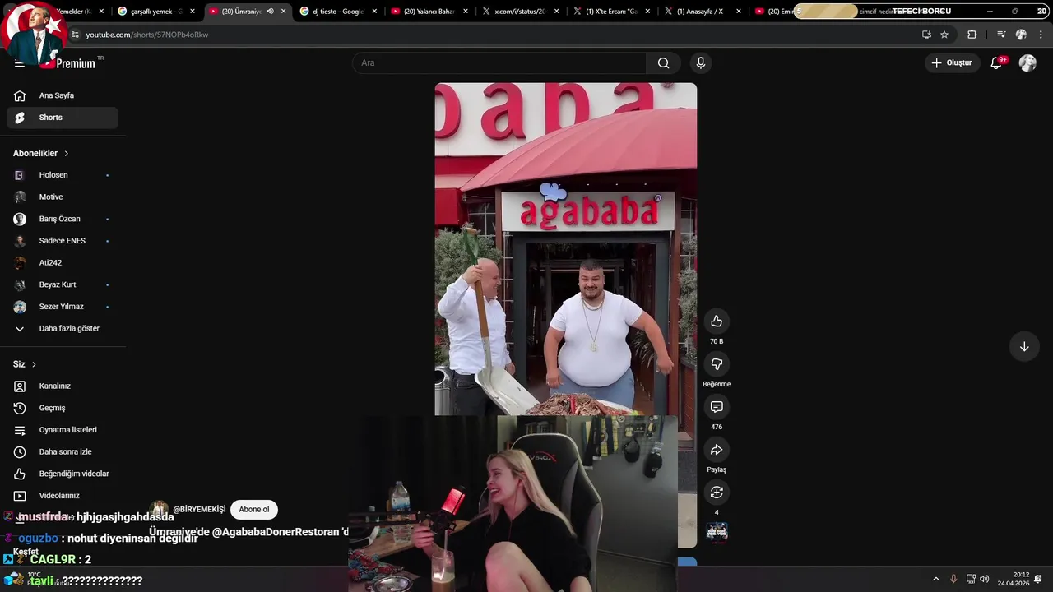Screen dimensions: 1053x592
Task: Click the address bar URL youtube.com/shorts
Action: [x=147, y=35]
